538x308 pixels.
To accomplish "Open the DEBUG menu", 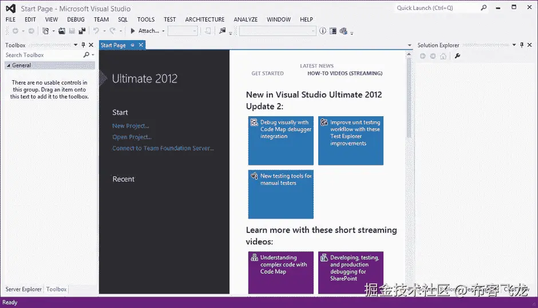I will (x=76, y=19).
